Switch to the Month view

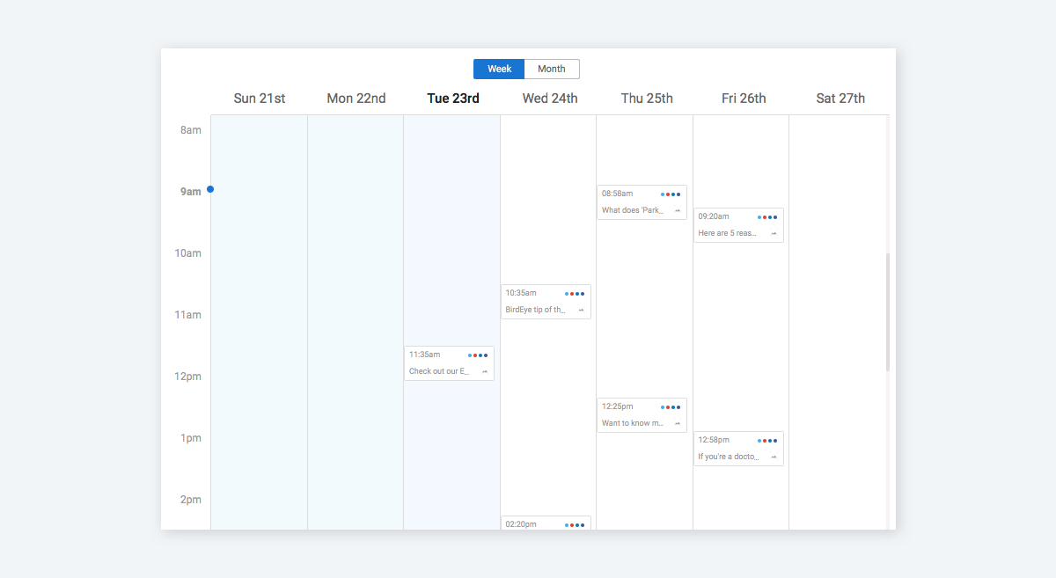552,70
